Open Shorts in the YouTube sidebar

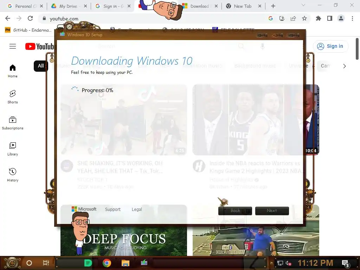[x=13, y=97]
